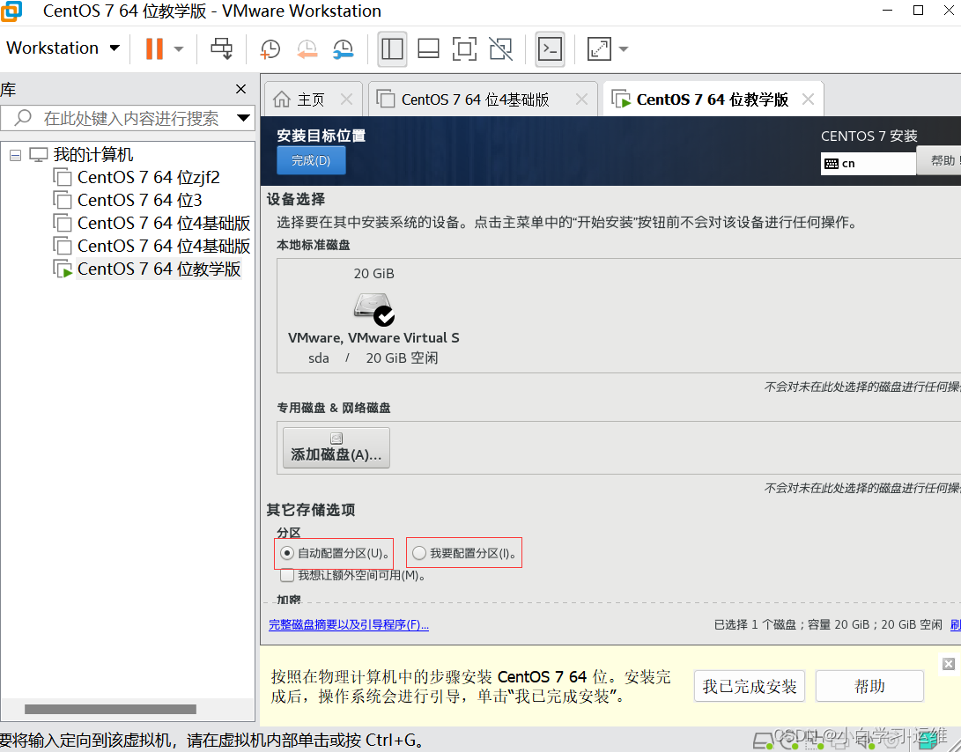This screenshot has width=961, height=752.
Task: Select the 20 GiB sda disk icon
Action: click(x=373, y=308)
